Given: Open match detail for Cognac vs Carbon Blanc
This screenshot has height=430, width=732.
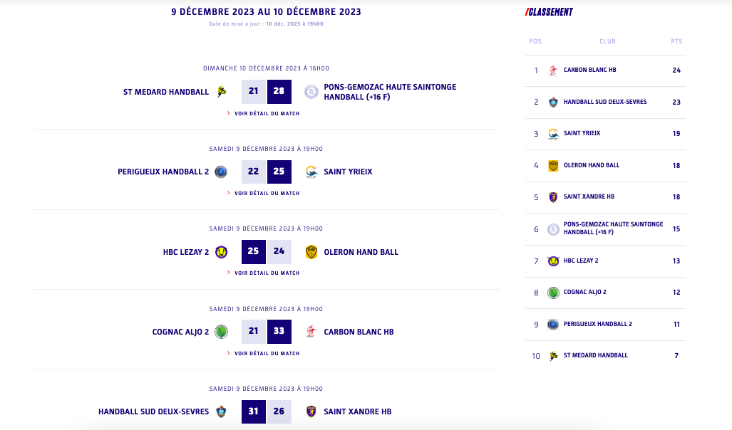Looking at the screenshot, I should pos(267,353).
